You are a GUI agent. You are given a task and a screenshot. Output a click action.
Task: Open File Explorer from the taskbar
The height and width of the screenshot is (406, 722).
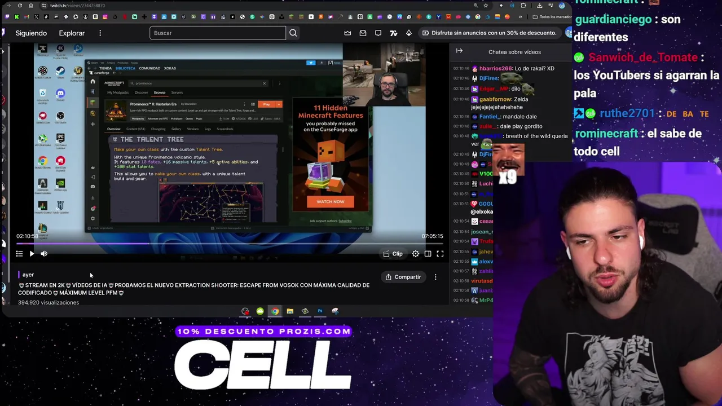tap(290, 311)
